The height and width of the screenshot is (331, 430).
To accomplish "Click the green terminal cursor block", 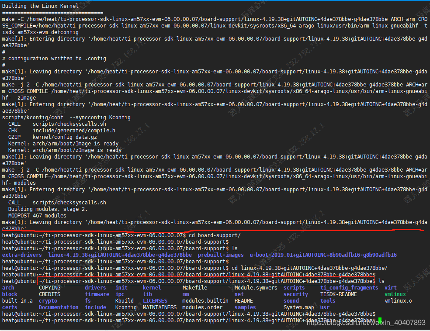I will (x=380, y=321).
